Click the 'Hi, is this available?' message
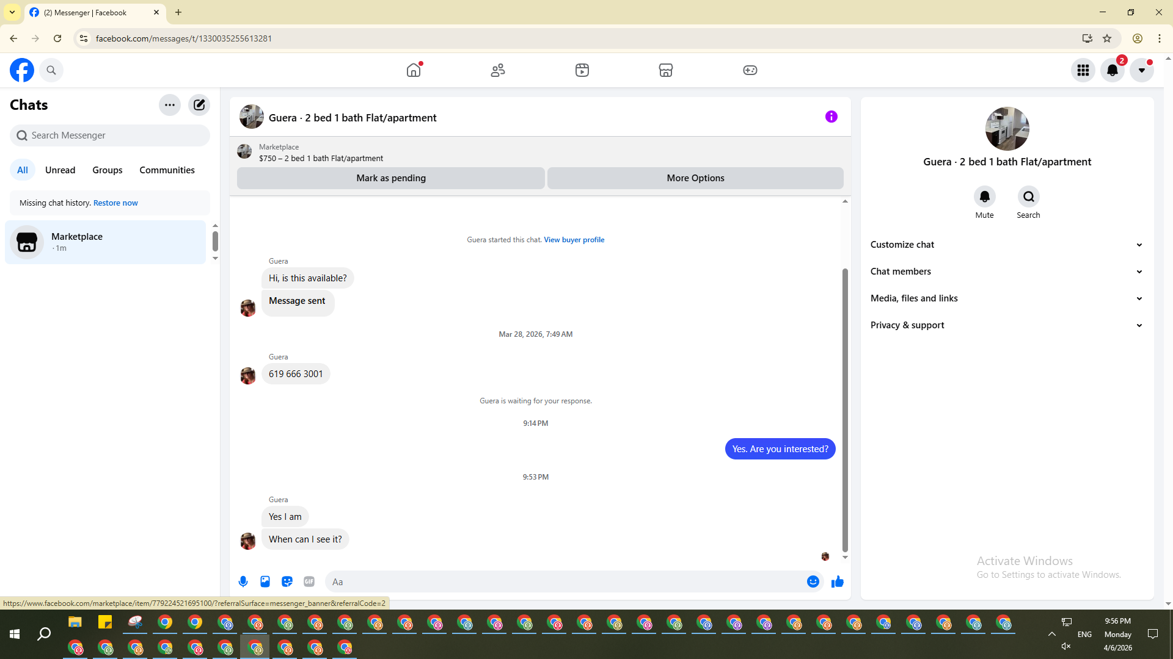The width and height of the screenshot is (1173, 659). coord(308,278)
